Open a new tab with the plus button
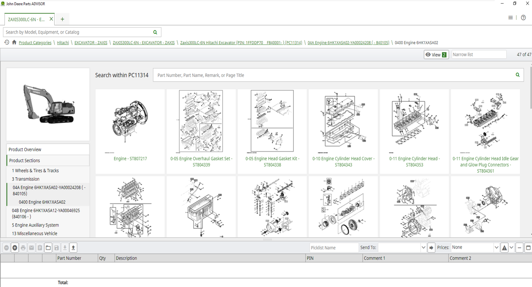Image resolution: width=532 pixels, height=287 pixels. coord(62,19)
